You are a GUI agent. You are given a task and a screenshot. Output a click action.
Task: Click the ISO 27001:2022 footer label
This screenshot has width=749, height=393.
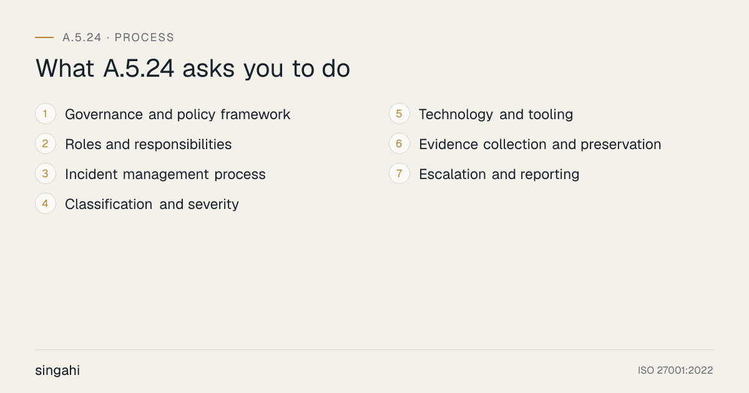pos(675,371)
